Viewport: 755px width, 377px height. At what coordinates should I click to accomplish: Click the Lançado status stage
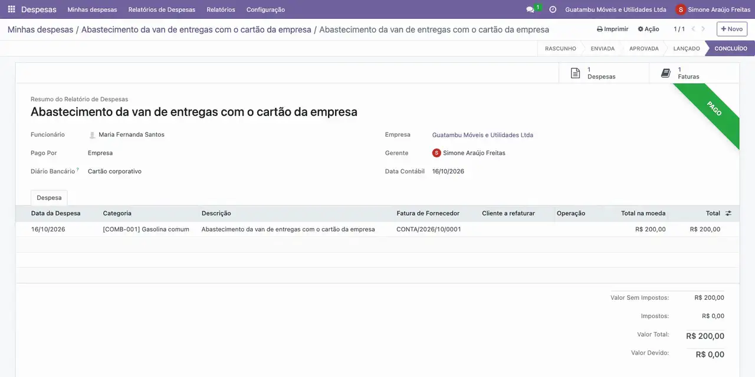point(687,48)
